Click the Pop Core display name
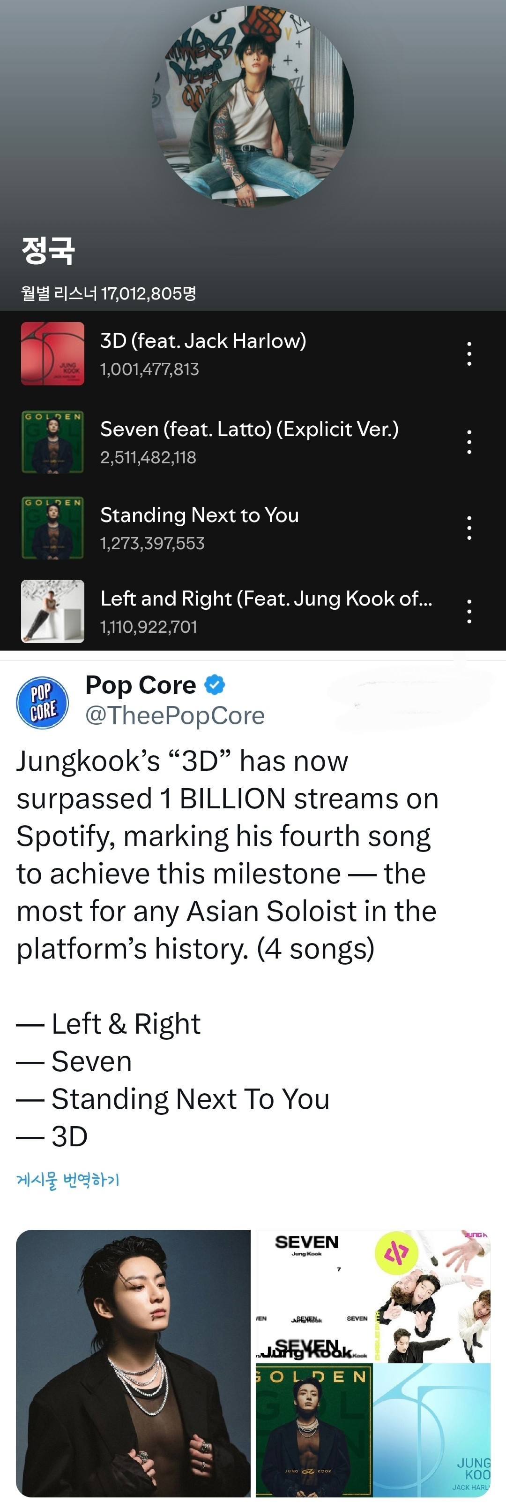506x1504 pixels. click(x=141, y=685)
